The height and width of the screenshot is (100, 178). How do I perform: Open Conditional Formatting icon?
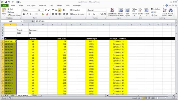pos(112,10)
